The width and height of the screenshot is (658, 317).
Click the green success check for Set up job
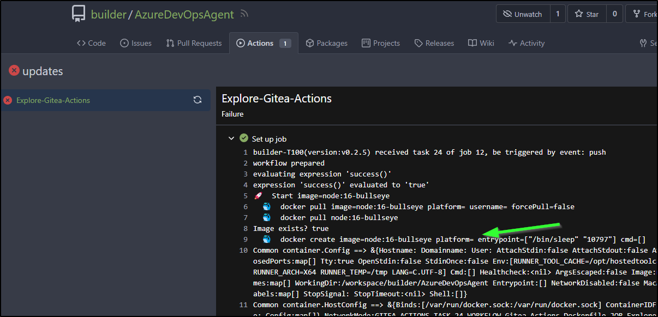244,138
